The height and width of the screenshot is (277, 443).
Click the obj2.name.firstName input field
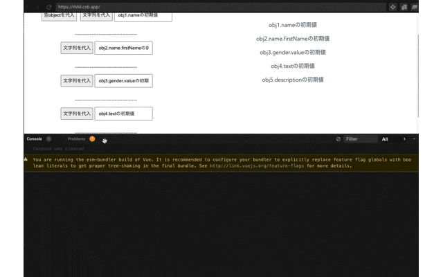tap(124, 48)
